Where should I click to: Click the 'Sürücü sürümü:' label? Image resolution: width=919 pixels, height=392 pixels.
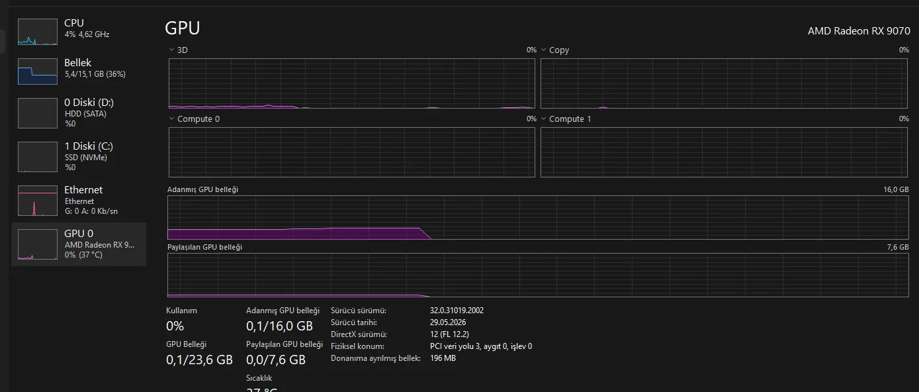tap(359, 311)
